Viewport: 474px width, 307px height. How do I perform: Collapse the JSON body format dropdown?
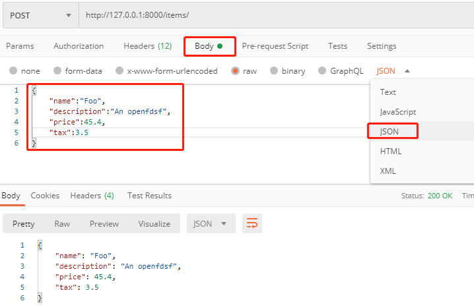click(x=393, y=71)
